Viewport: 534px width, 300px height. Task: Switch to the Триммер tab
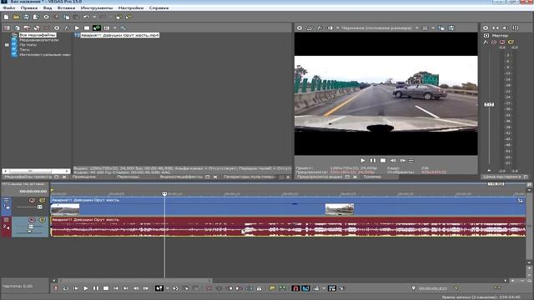point(372,177)
